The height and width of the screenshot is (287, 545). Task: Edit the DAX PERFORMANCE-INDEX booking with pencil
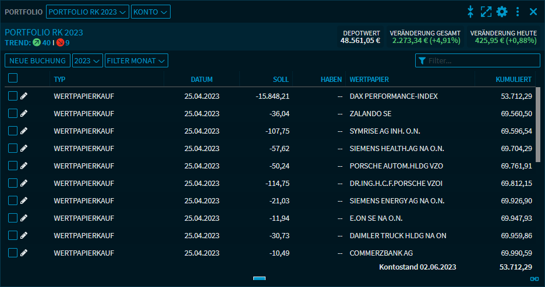(x=24, y=96)
